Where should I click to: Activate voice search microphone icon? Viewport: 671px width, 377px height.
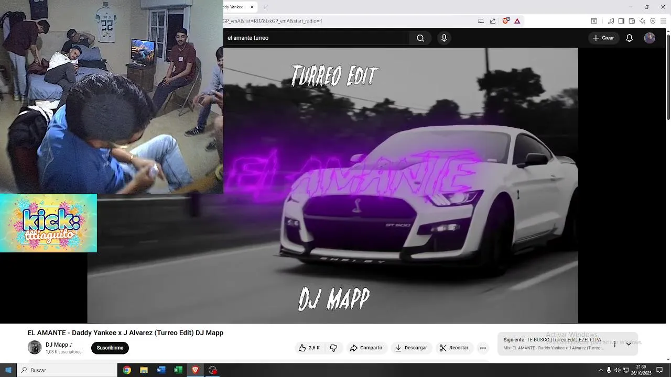point(444,38)
